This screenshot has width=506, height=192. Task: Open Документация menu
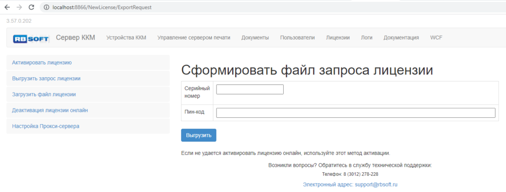point(401,38)
